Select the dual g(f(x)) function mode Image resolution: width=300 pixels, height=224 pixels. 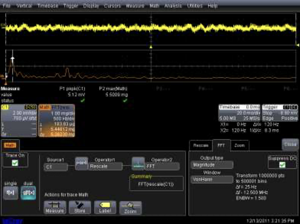tap(28, 192)
